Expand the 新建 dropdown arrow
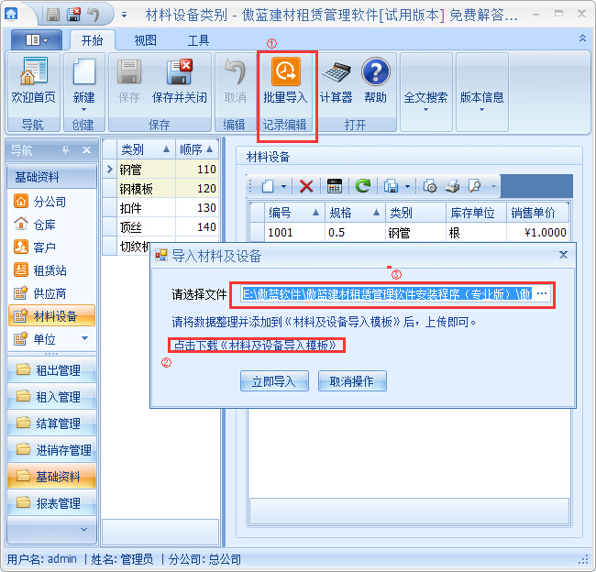Viewport: 596px width, 572px height. click(x=84, y=110)
